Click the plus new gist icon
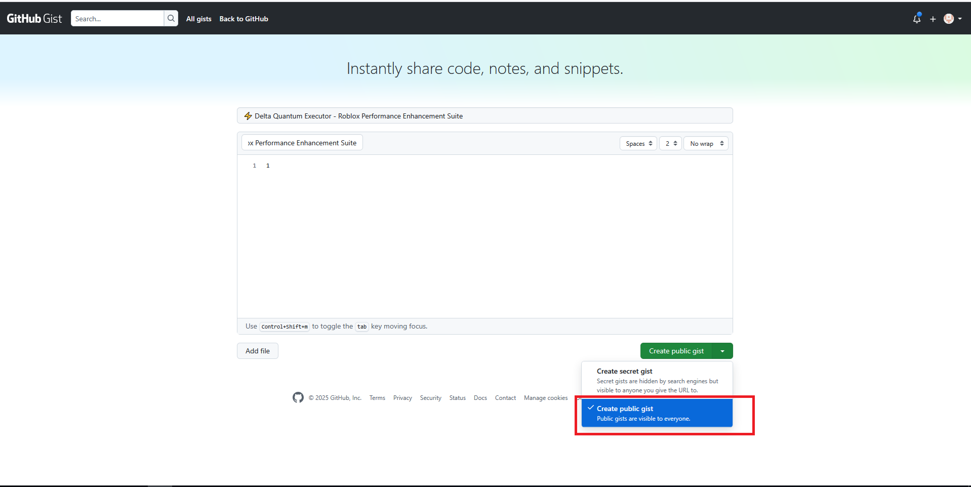The width and height of the screenshot is (971, 487). [x=933, y=19]
